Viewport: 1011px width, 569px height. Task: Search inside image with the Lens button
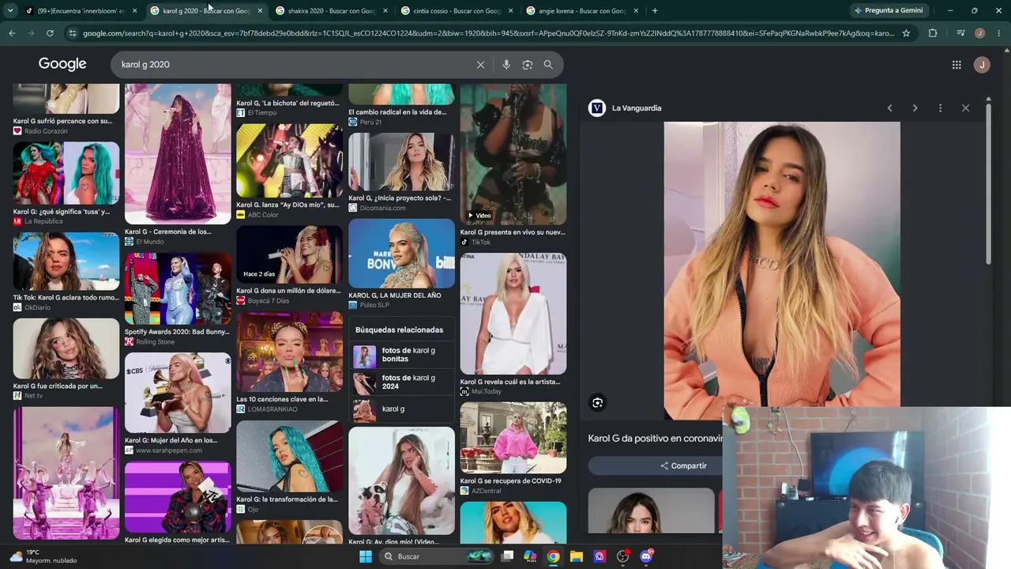click(597, 403)
